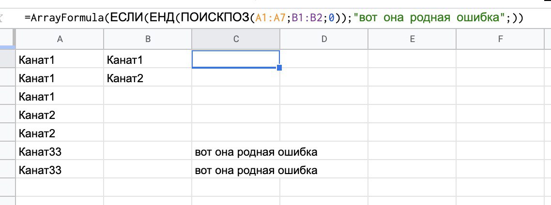Click the fill handle of selected cell C1
Image resolution: width=551 pixels, height=205 pixels.
279,68
